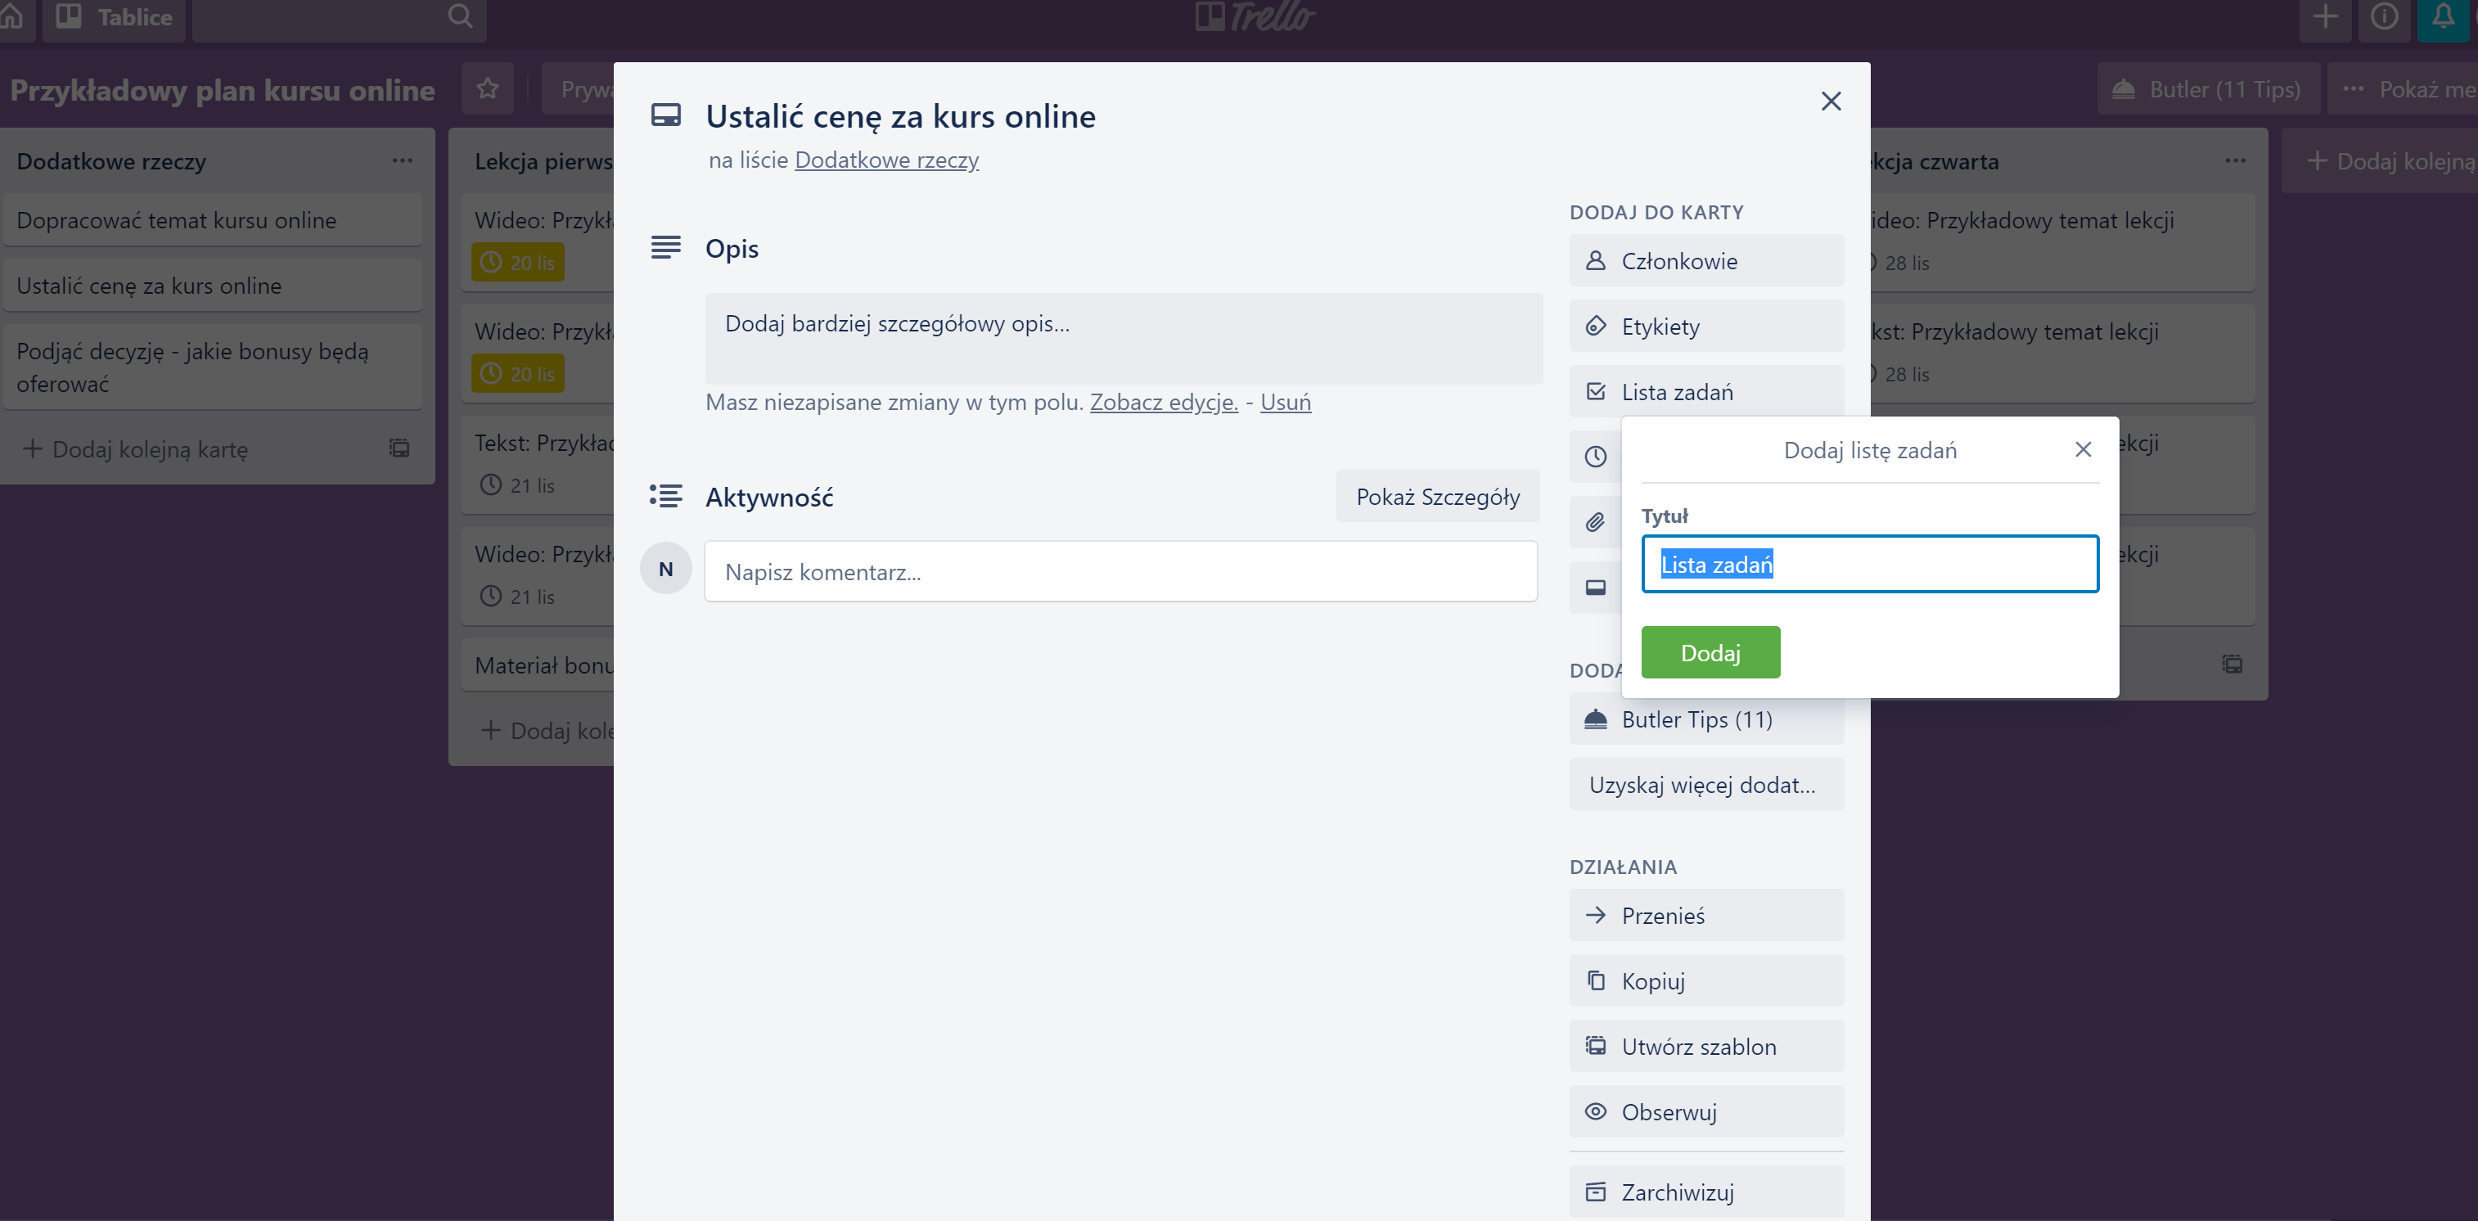Open Lekcja czwarta list options menu
This screenshot has height=1221, width=2478.
click(x=2235, y=160)
